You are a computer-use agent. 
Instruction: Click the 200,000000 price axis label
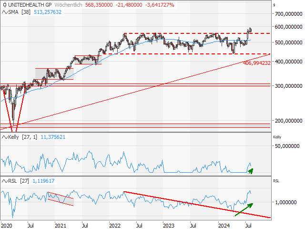288,121
